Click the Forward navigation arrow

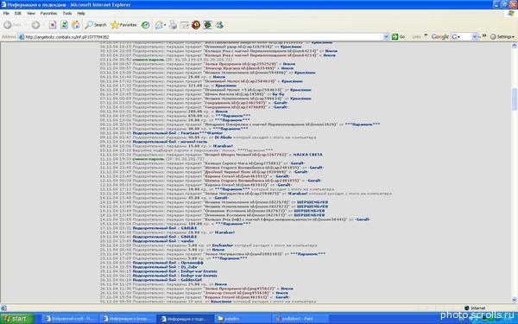pos(35,25)
